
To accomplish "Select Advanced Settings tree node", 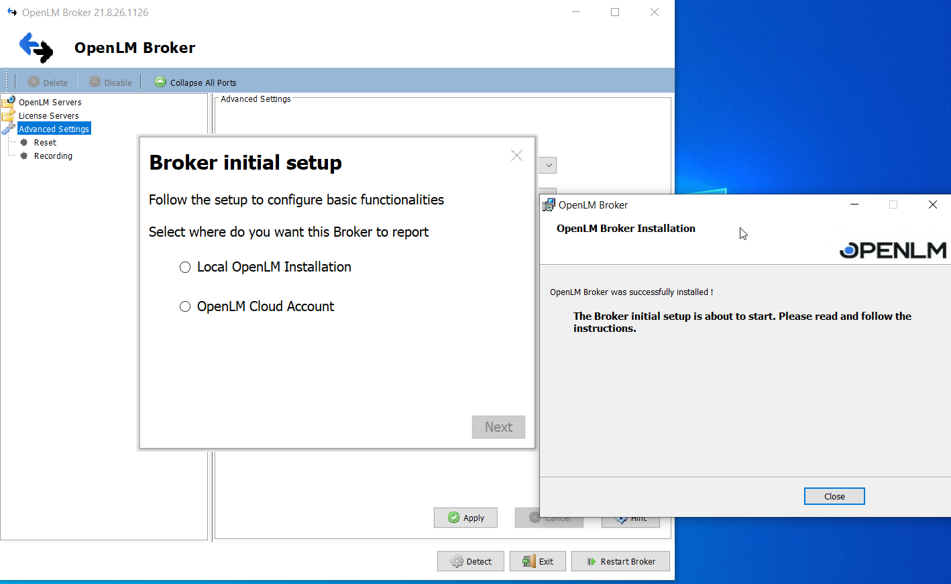I will tap(54, 129).
